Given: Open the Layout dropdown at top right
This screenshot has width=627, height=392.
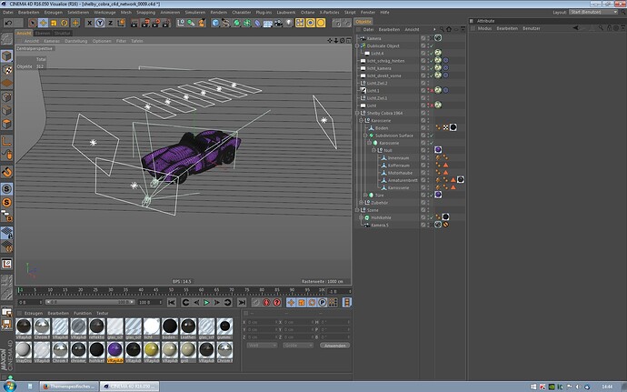Looking at the screenshot, I should point(593,12).
